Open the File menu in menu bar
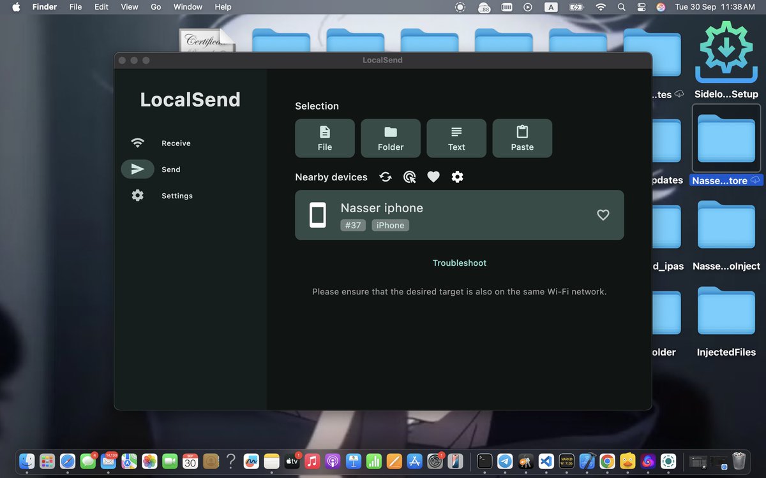This screenshot has width=766, height=478. click(75, 7)
